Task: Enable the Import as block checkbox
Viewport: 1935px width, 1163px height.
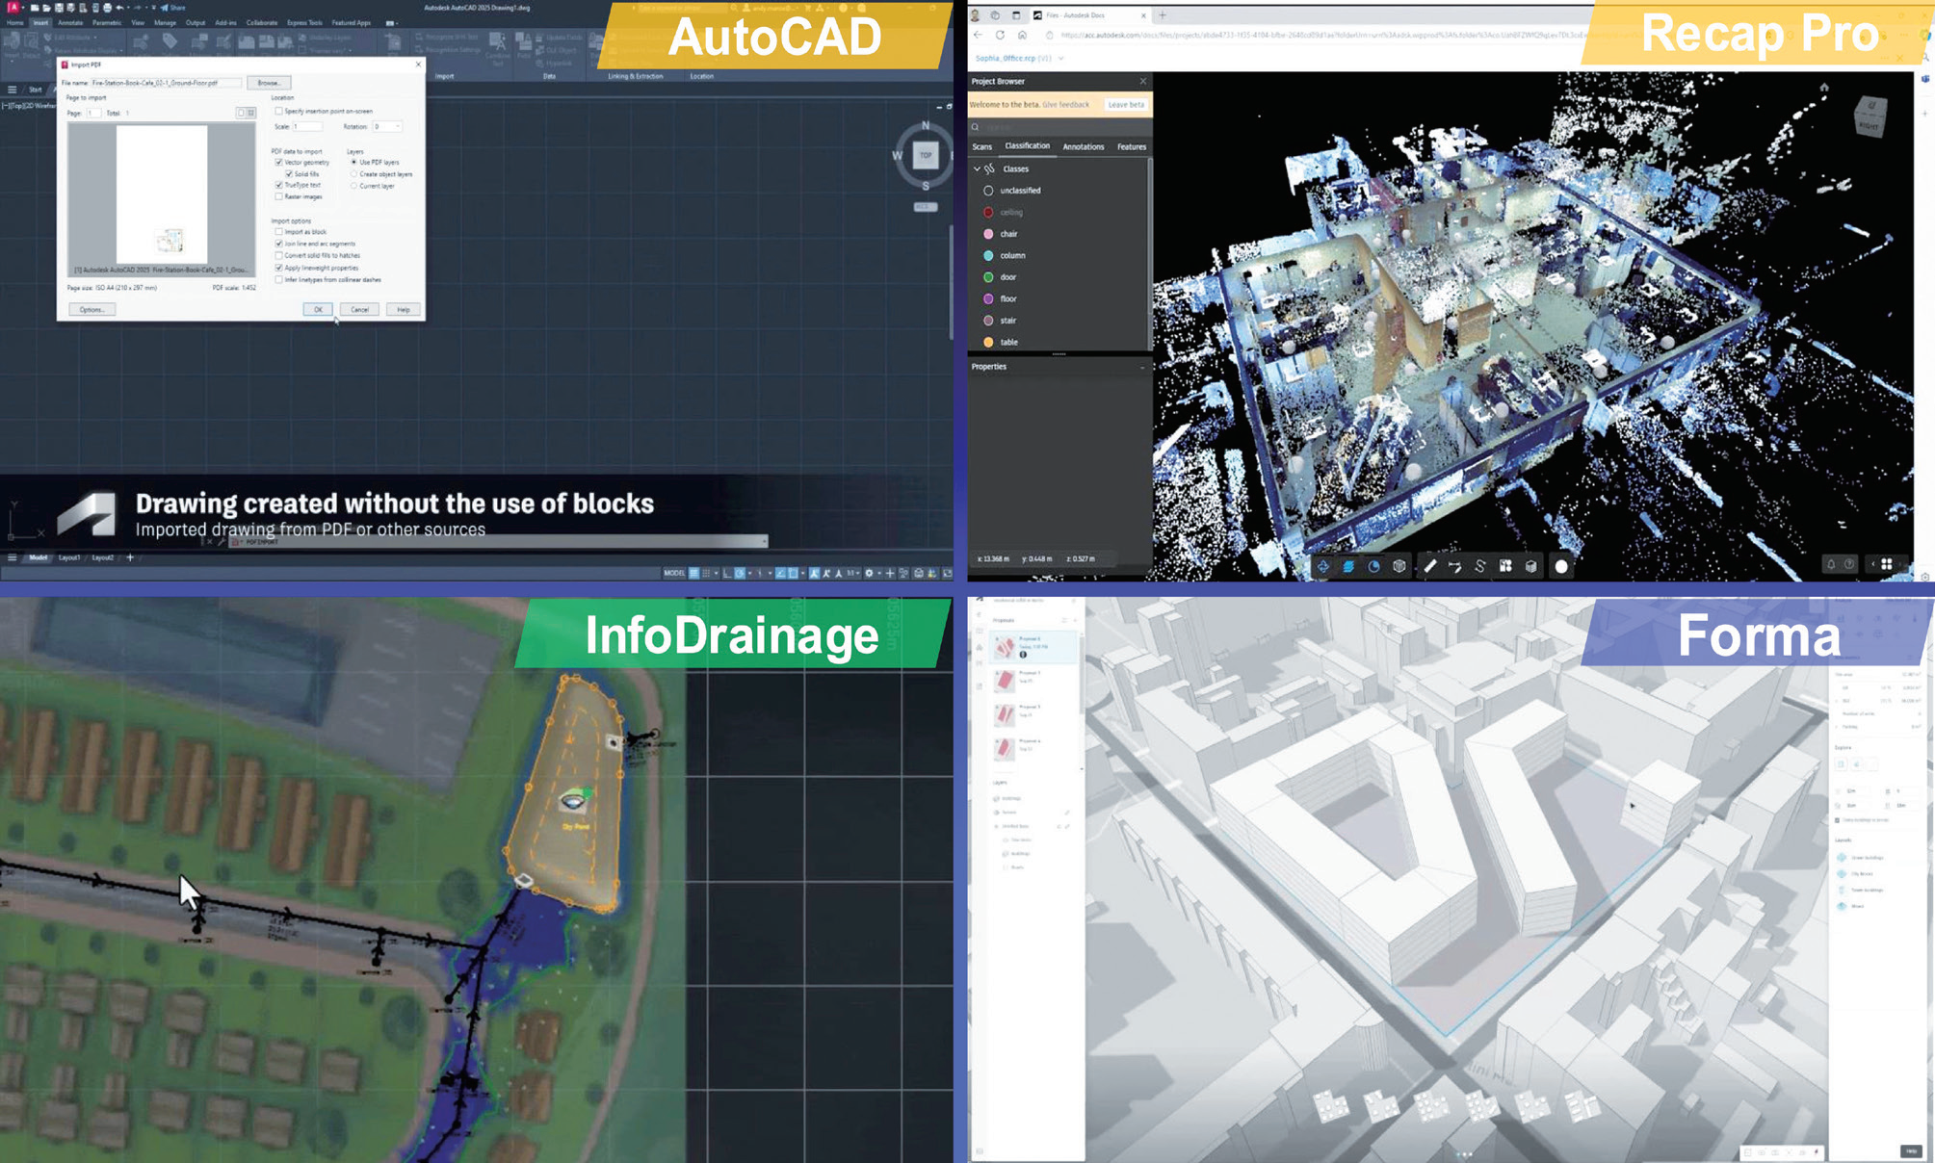Action: point(278,232)
